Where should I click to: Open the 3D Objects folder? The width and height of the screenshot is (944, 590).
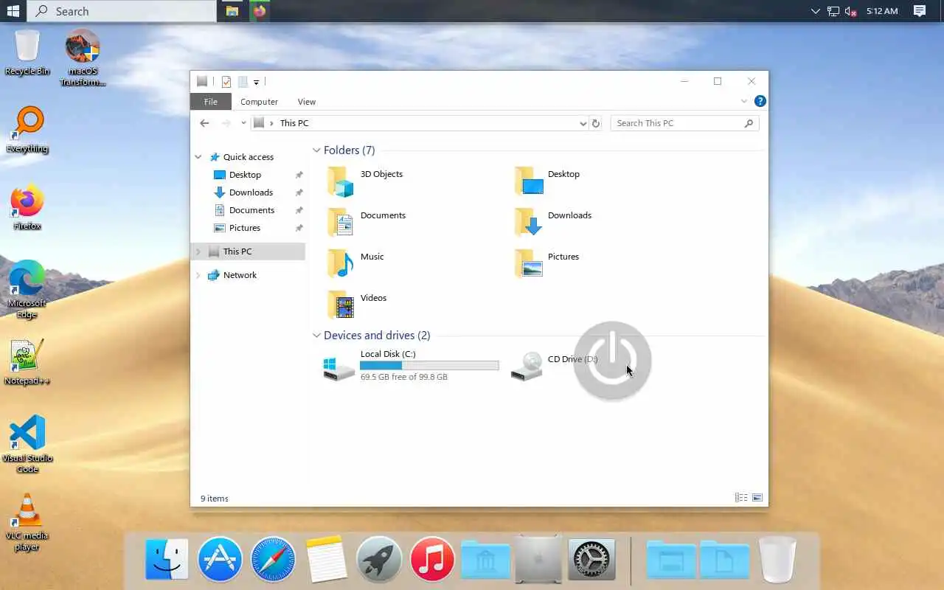point(365,181)
